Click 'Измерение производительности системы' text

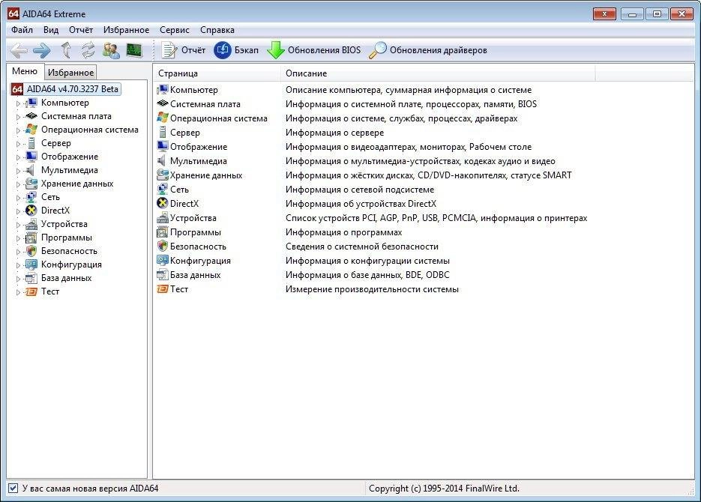pyautogui.click(x=372, y=289)
